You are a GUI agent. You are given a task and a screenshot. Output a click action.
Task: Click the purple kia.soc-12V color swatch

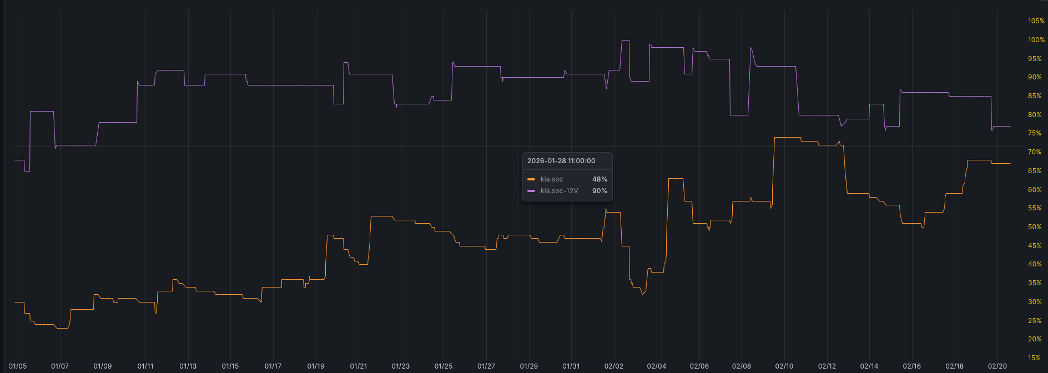[531, 191]
